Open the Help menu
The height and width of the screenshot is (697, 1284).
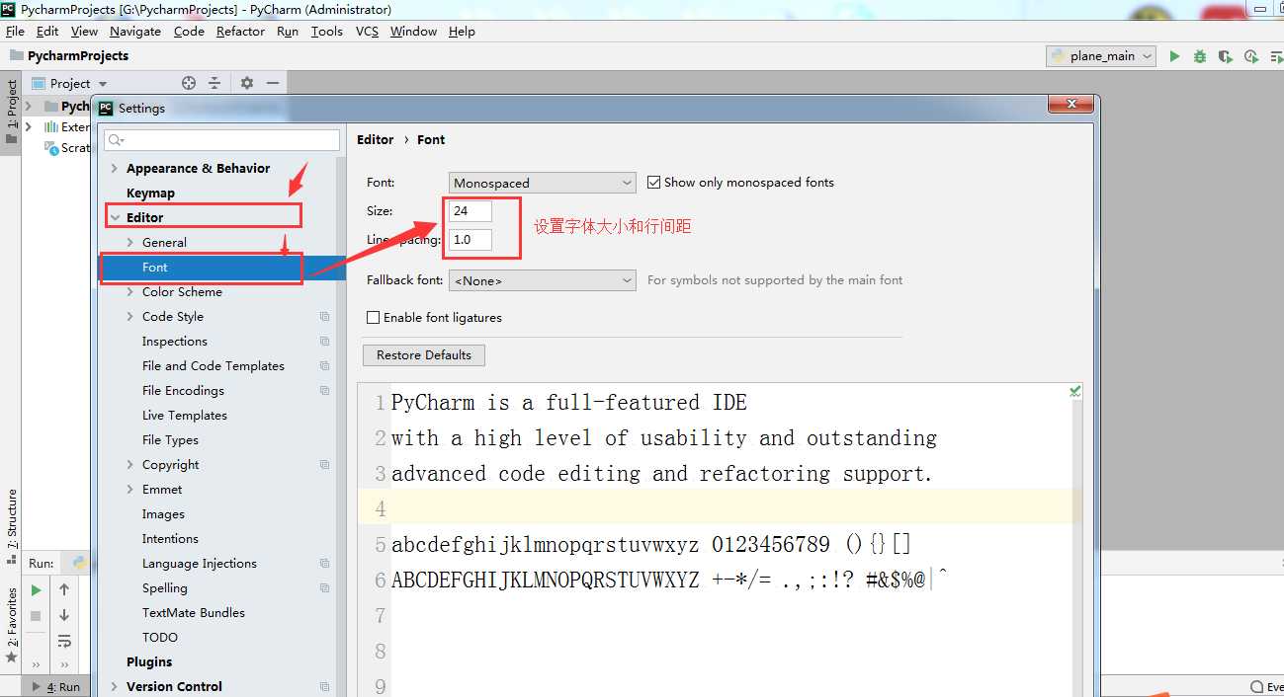[x=462, y=32]
